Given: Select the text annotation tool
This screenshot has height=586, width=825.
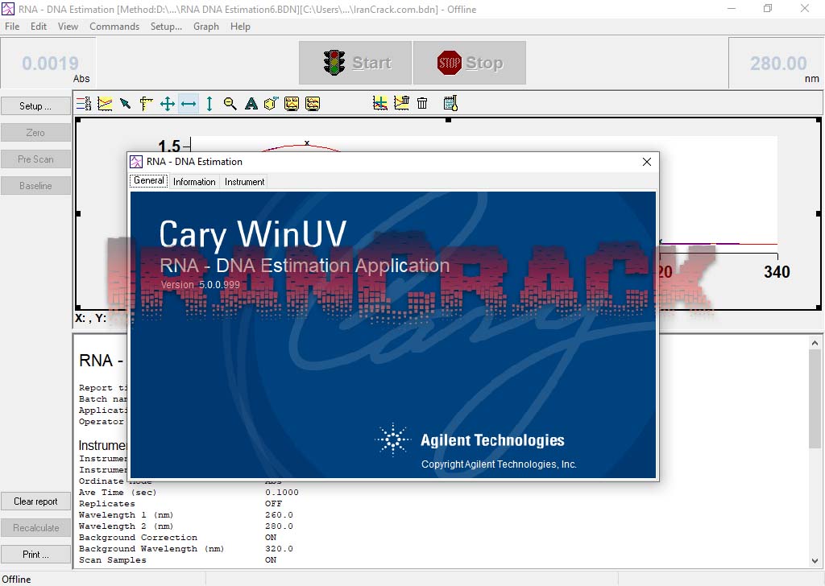Looking at the screenshot, I should click(251, 103).
